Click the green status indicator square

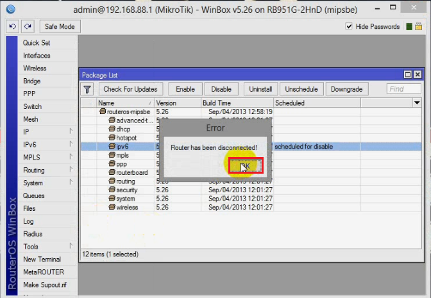(x=409, y=27)
